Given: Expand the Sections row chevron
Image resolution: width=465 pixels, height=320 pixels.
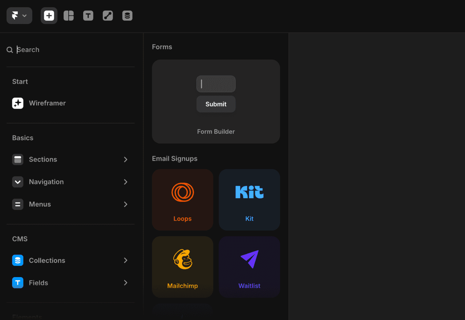Looking at the screenshot, I should pos(126,160).
